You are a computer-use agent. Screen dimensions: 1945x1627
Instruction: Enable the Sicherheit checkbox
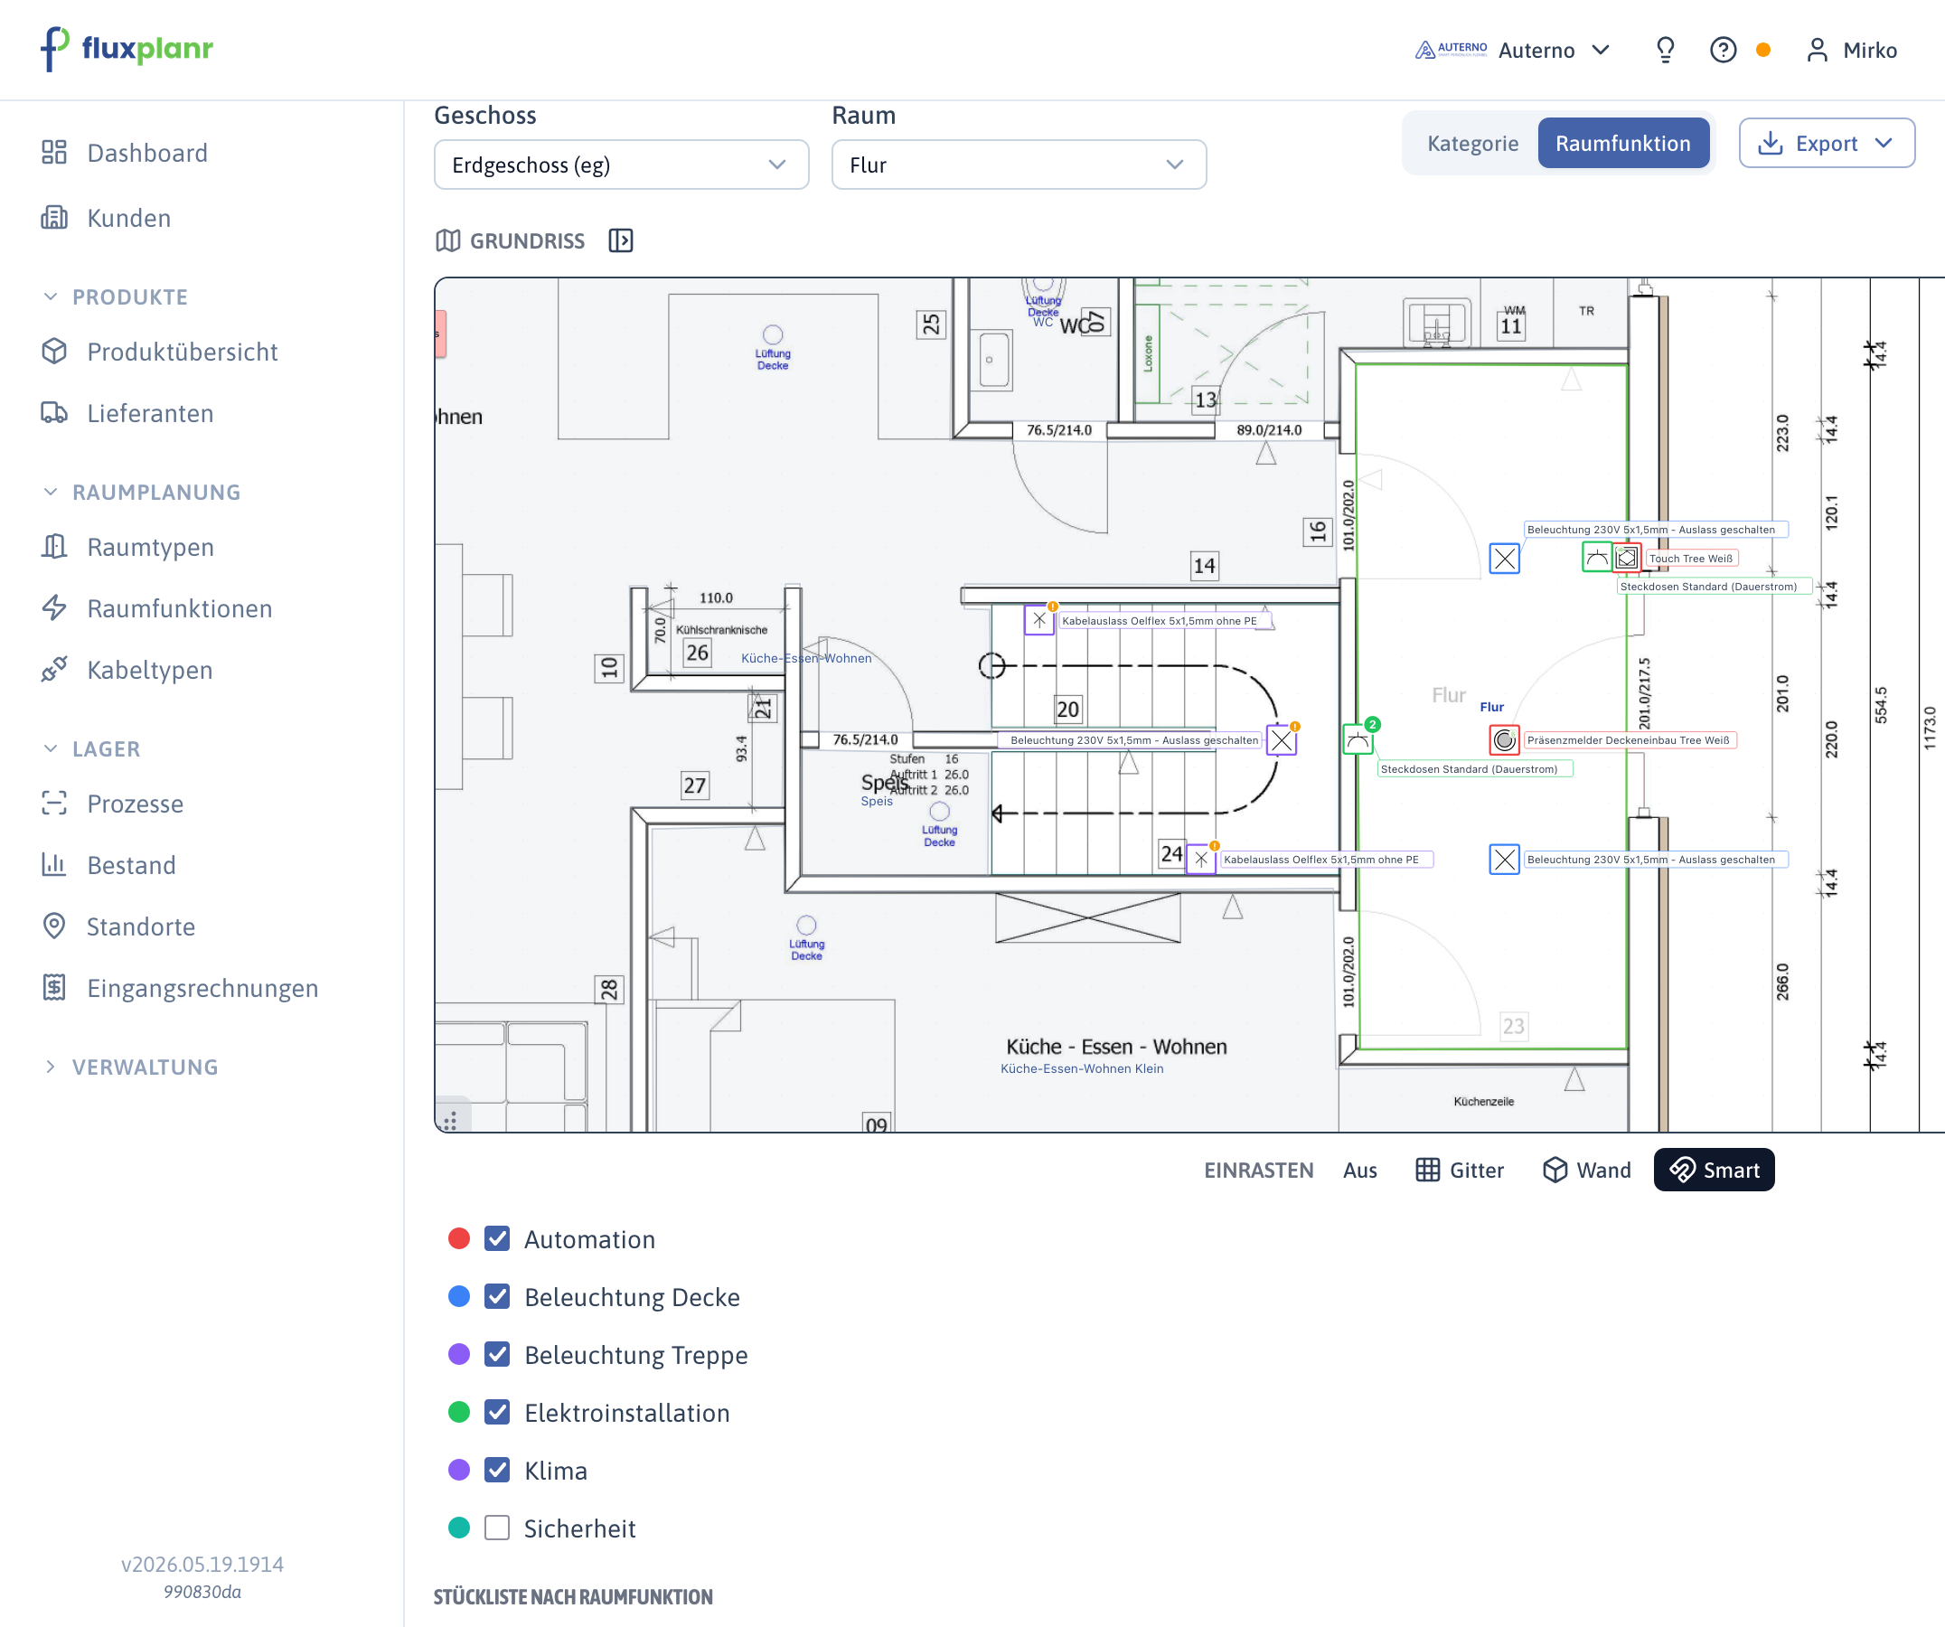tap(497, 1528)
